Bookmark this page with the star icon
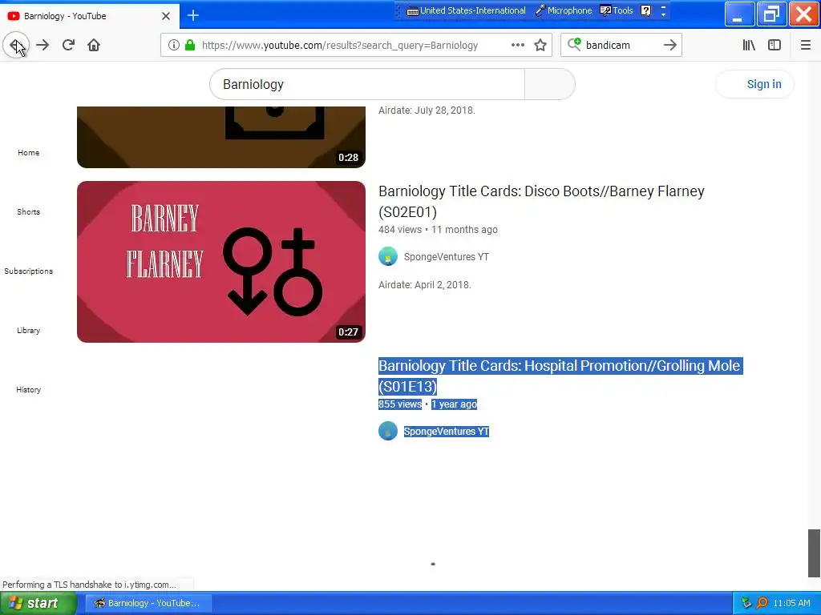821x615 pixels. pos(540,45)
